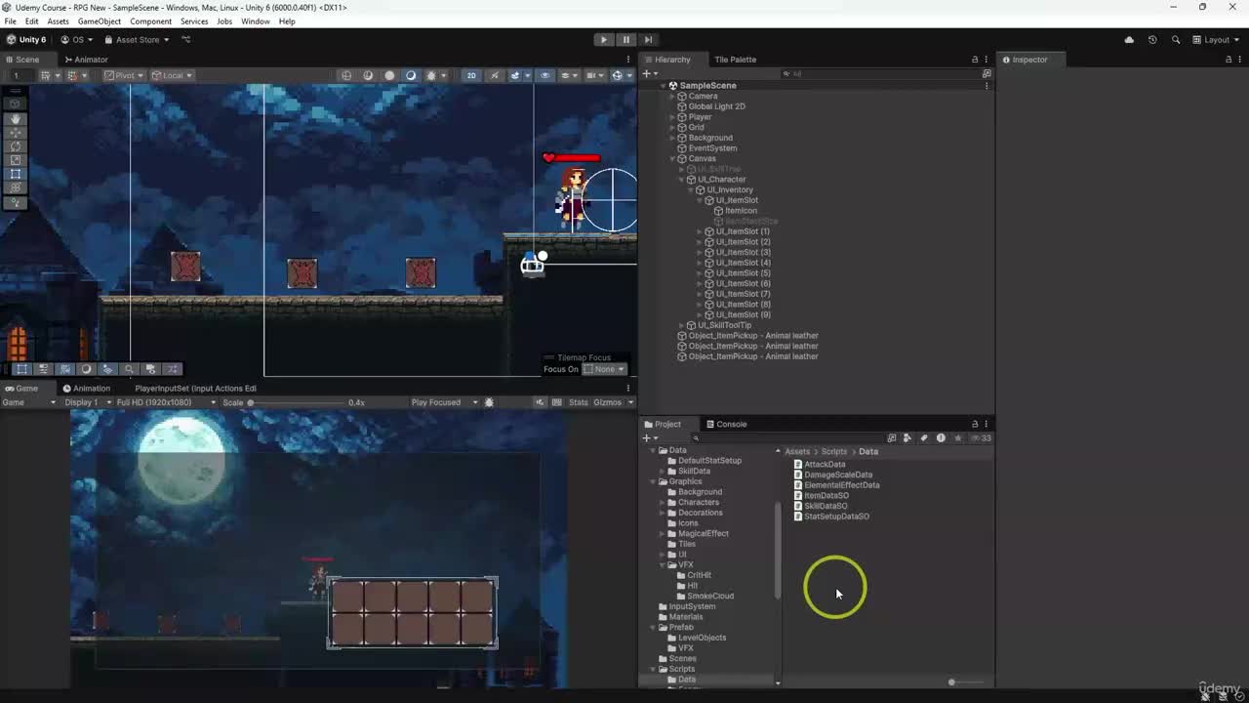Open Play Focused dropdown
This screenshot has width=1249, height=703.
(x=444, y=402)
